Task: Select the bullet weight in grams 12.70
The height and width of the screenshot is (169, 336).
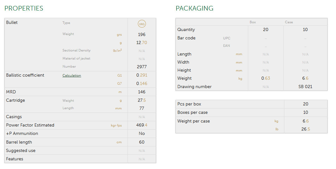Action: pyautogui.click(x=142, y=42)
